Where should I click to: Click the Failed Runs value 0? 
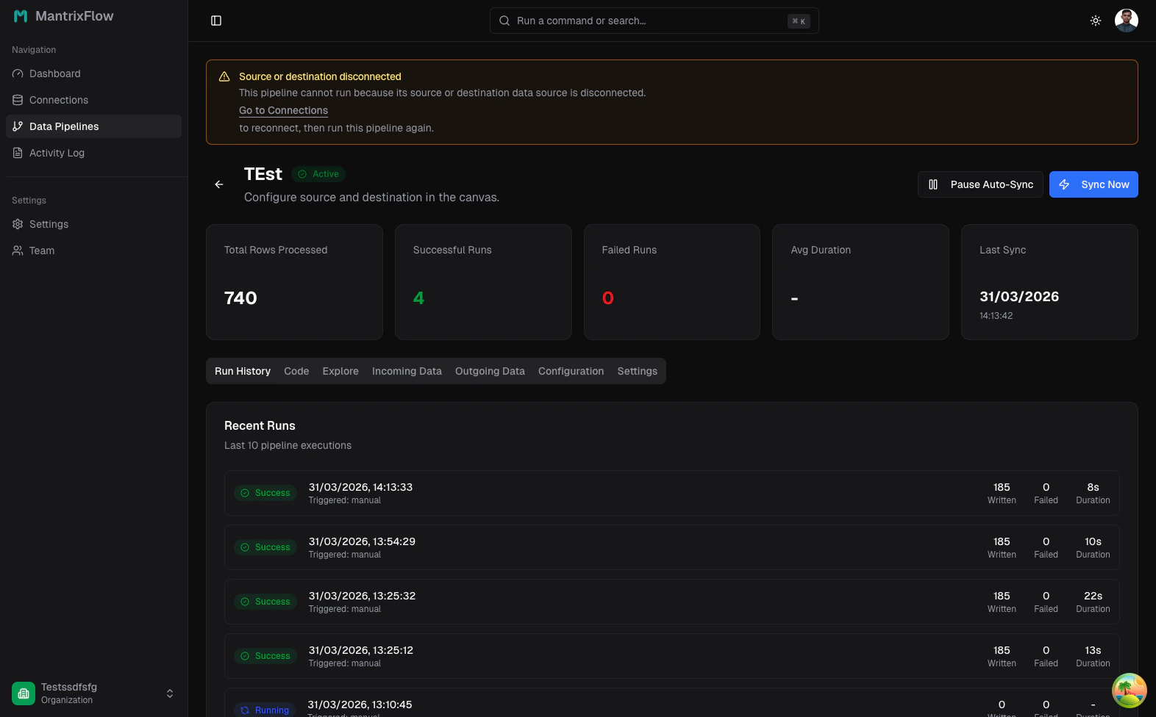[x=607, y=298]
